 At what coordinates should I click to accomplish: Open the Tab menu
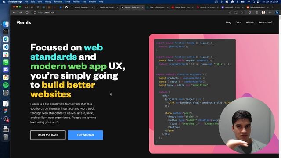click(x=84, y=2)
